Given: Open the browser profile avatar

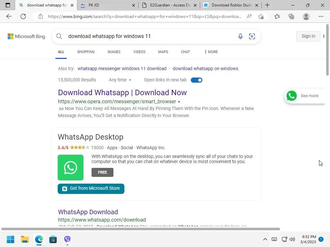Looking at the screenshot, I should pos(306,16).
